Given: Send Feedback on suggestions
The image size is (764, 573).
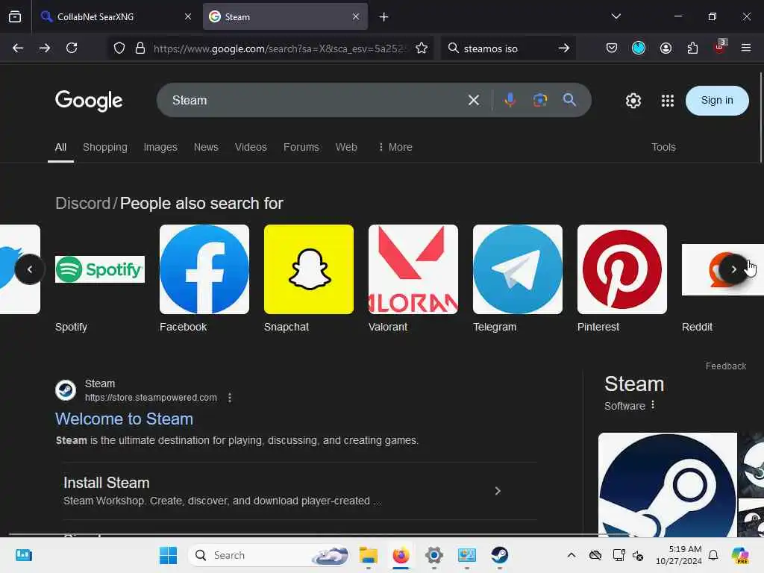Looking at the screenshot, I should tap(725, 366).
